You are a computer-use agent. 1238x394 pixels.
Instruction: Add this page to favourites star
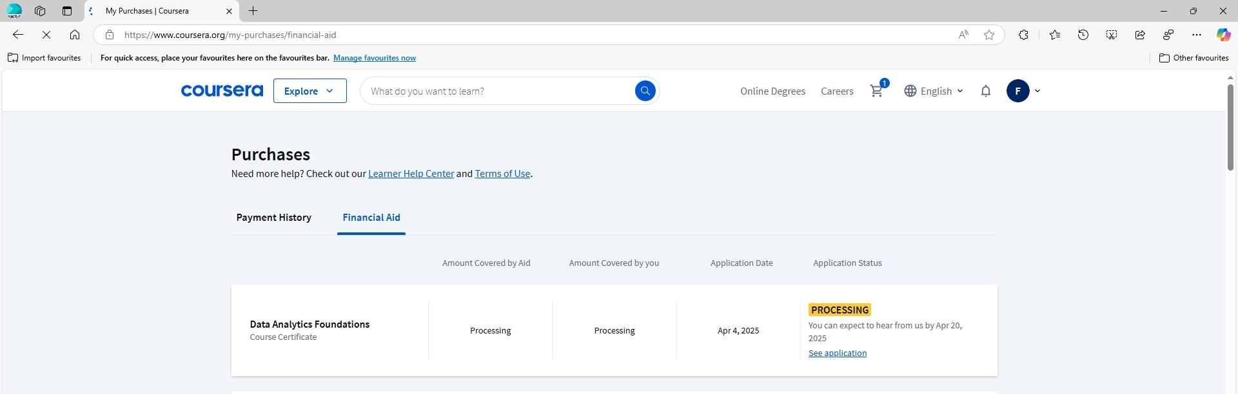989,35
